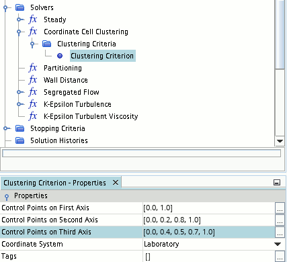
Task: Click the fx icon beside Partitioning
Action: pos(33,68)
